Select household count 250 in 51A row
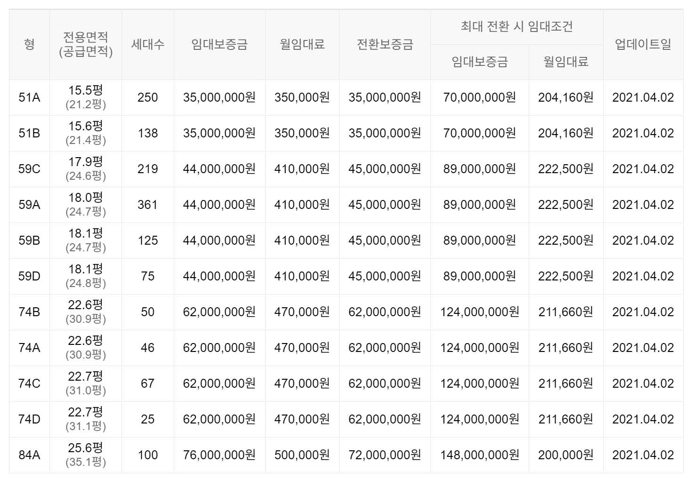This screenshot has height=479, width=694. click(148, 97)
